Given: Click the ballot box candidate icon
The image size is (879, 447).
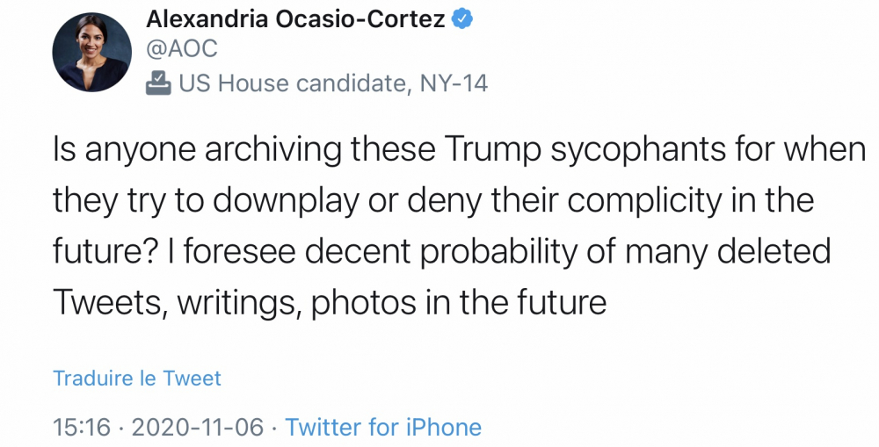Looking at the screenshot, I should 158,83.
